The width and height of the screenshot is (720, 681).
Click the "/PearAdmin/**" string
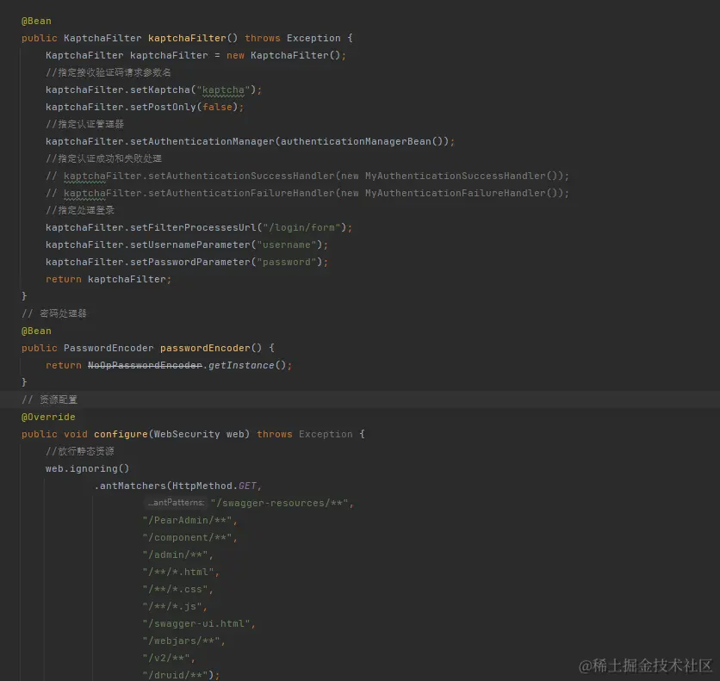tap(187, 520)
